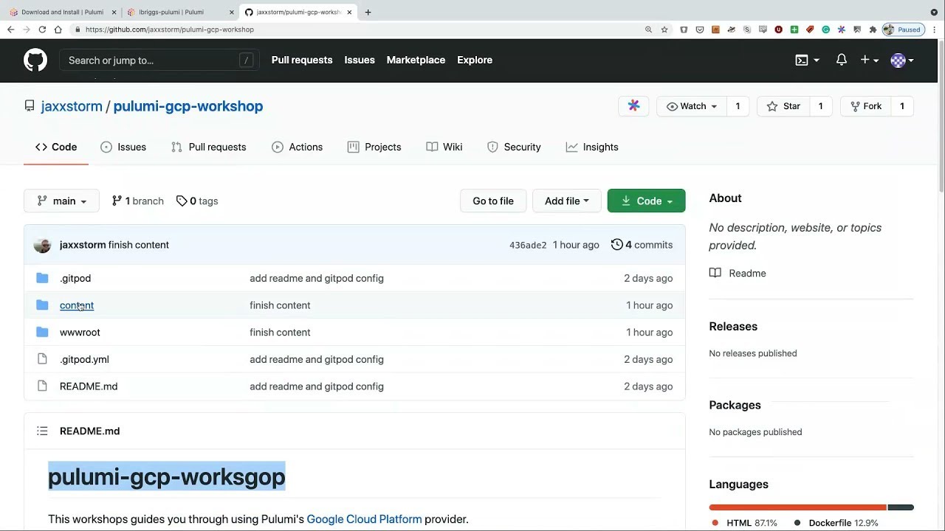Fork the repository

866,106
